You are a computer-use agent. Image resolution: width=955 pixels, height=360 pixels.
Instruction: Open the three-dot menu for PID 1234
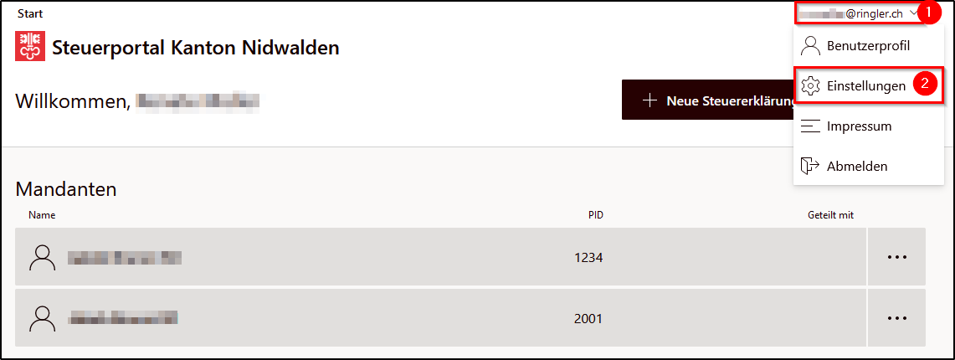point(897,257)
